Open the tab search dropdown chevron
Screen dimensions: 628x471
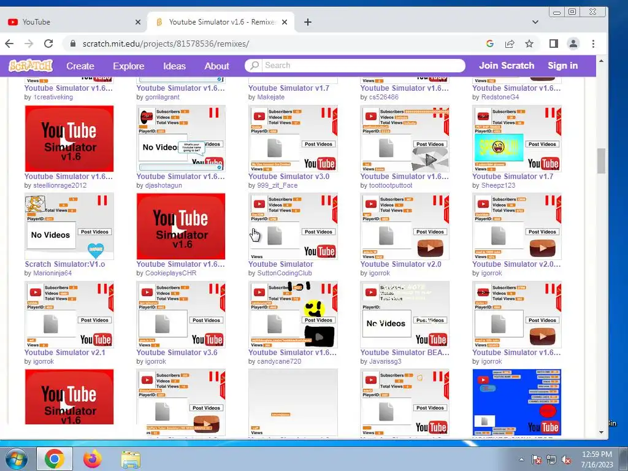(535, 22)
